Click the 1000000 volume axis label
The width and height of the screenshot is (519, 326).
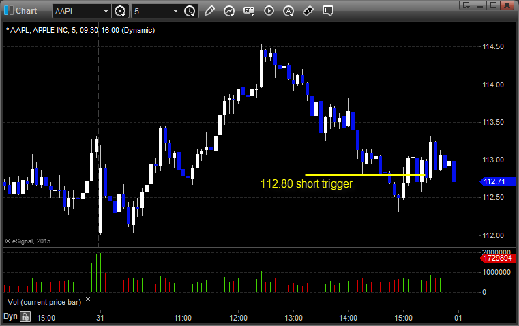point(496,272)
